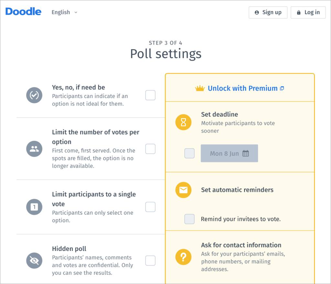Click the envelope automatic reminders icon
This screenshot has height=284, width=331.
pos(183,190)
